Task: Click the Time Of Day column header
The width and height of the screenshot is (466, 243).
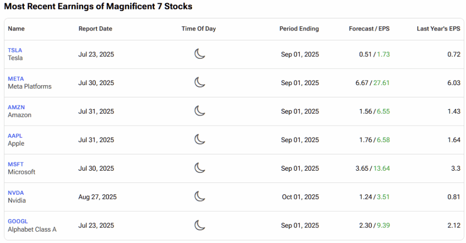Action: pos(198,29)
